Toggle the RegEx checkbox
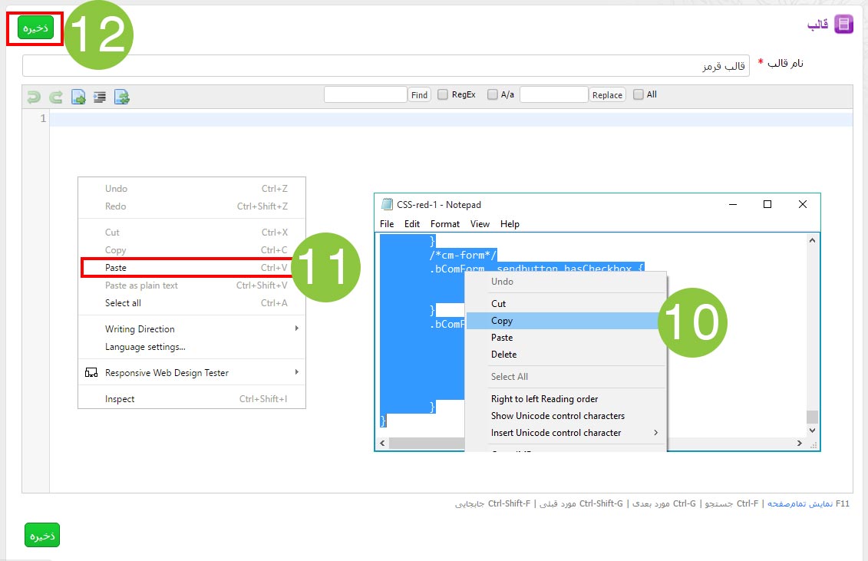 [442, 94]
